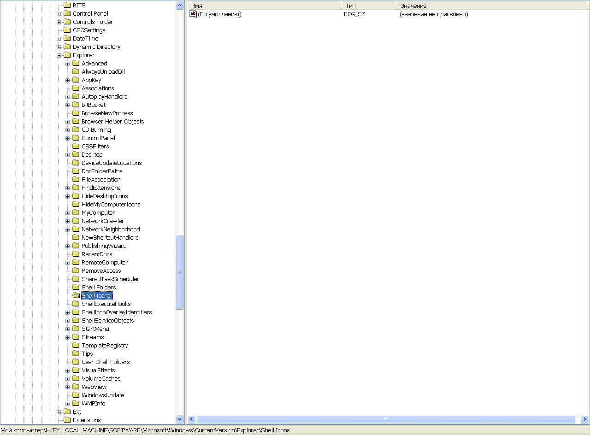This screenshot has height=435, width=590.
Task: Select the CSSFilters key
Action: [x=95, y=147]
